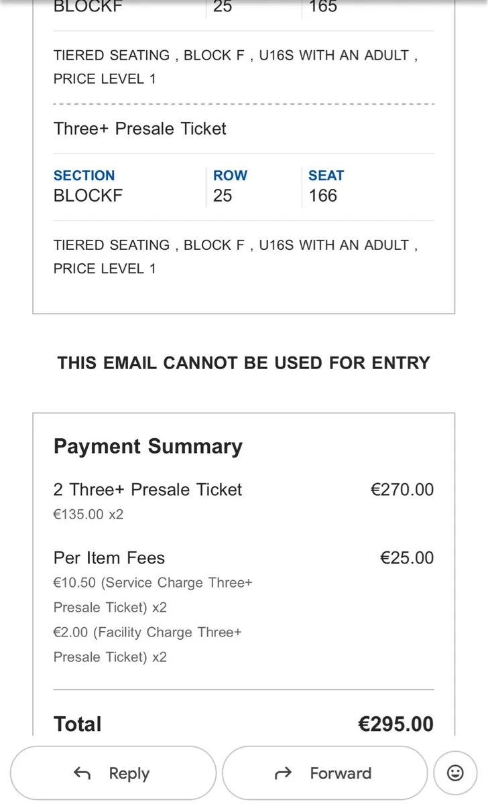Click seat number 166
Screen dimensions: 488x804
324,196
